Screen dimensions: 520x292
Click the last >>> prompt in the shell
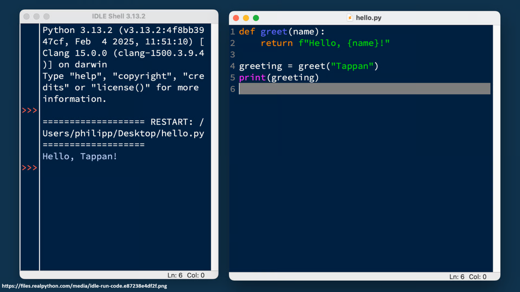pyautogui.click(x=30, y=168)
